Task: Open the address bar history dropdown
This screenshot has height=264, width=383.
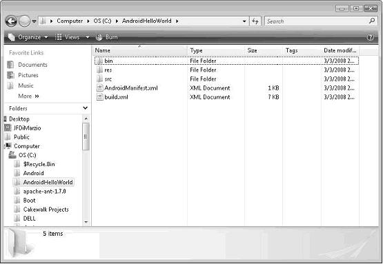Action: 244,21
